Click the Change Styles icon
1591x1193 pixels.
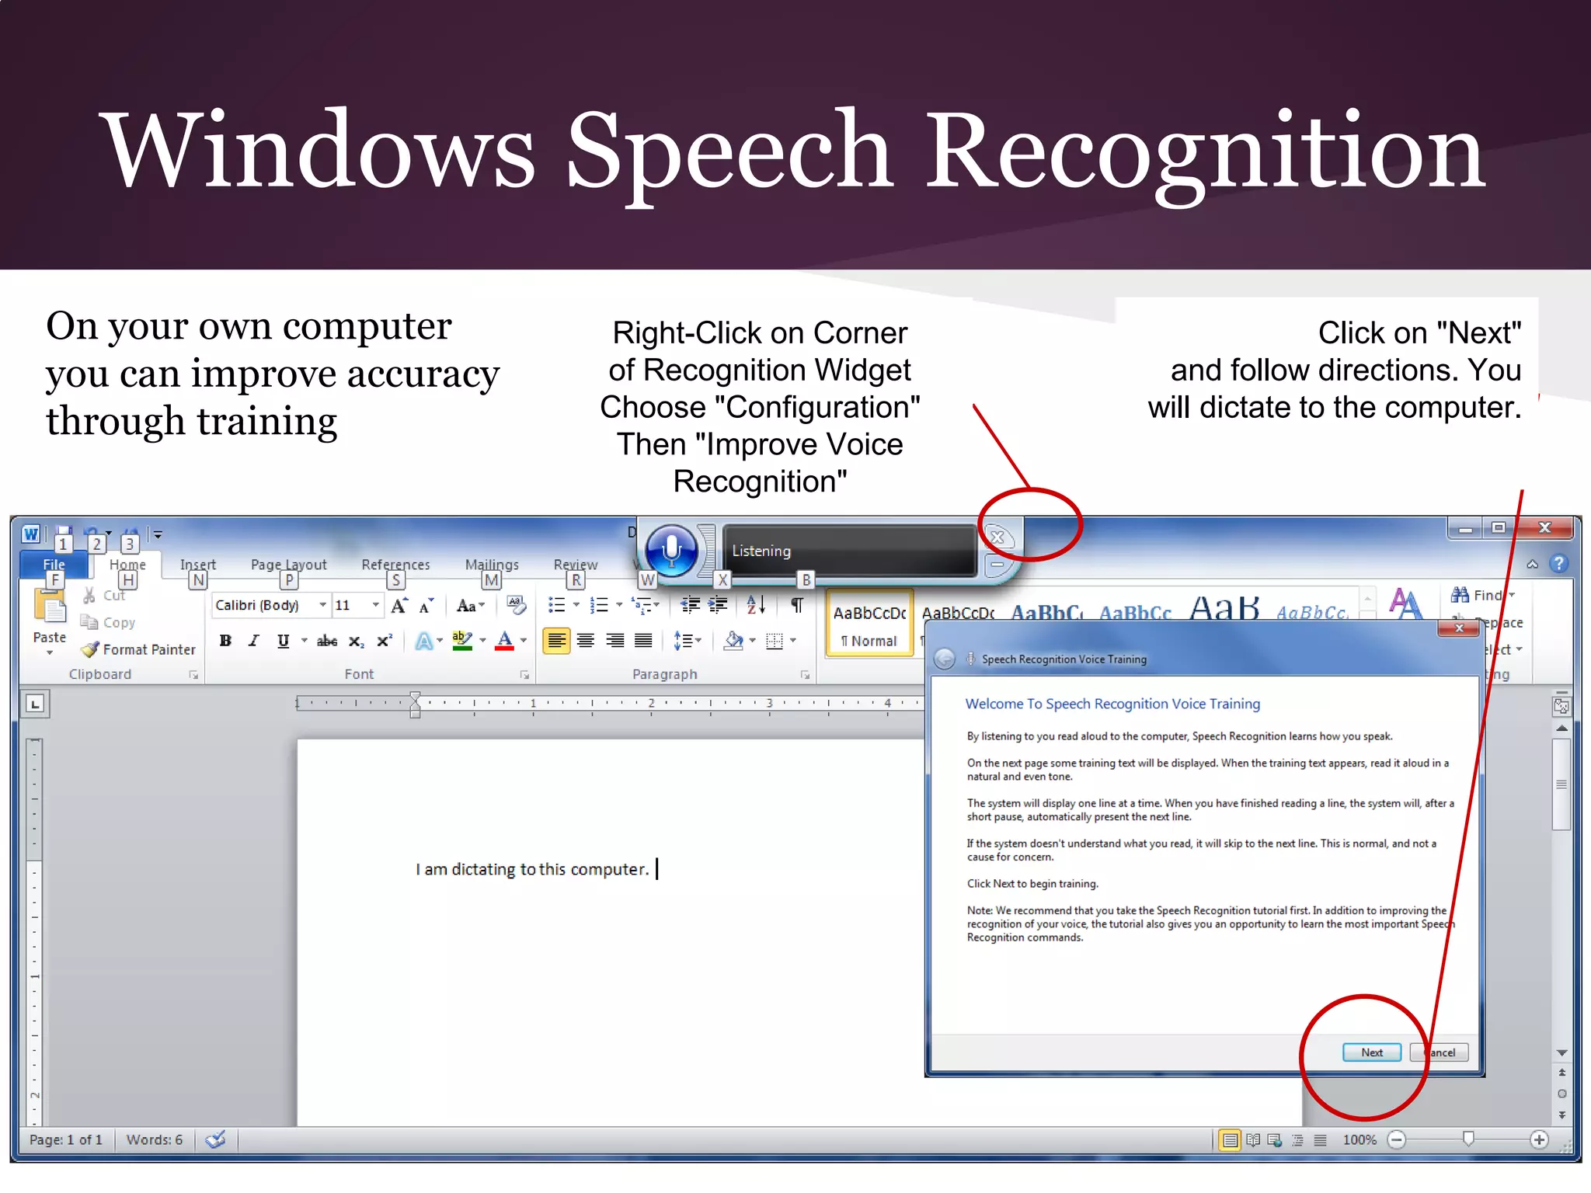[x=1406, y=604]
